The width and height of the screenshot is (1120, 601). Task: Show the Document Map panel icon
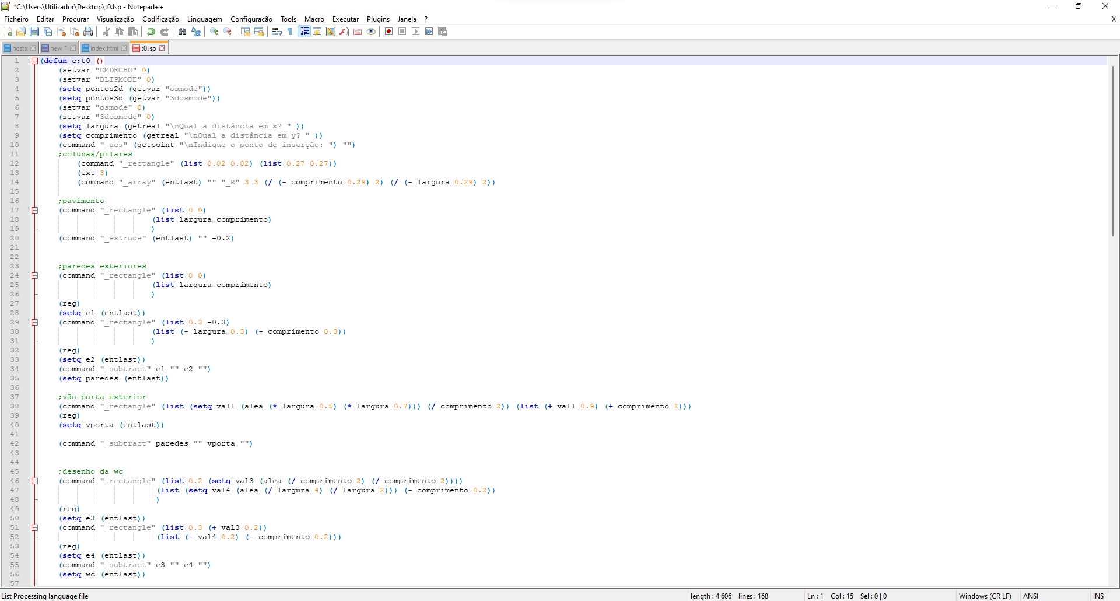click(331, 32)
